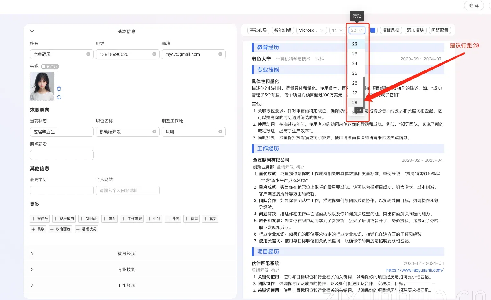Choose recommended line spacing 28
Viewport: 491px width, 300px height.
click(x=355, y=103)
